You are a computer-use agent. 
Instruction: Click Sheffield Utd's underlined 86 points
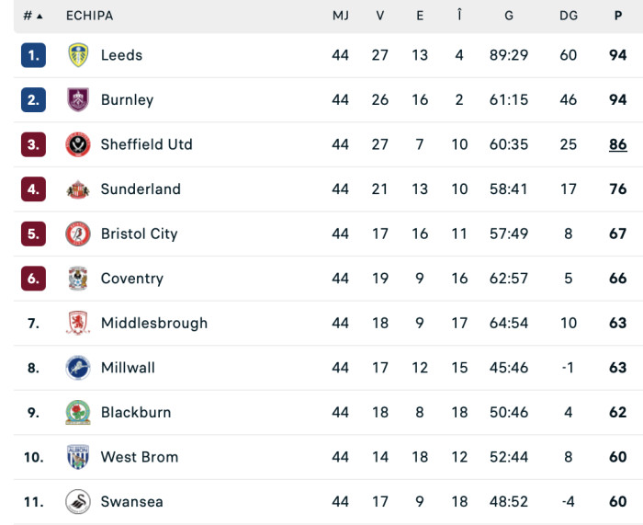tap(618, 144)
